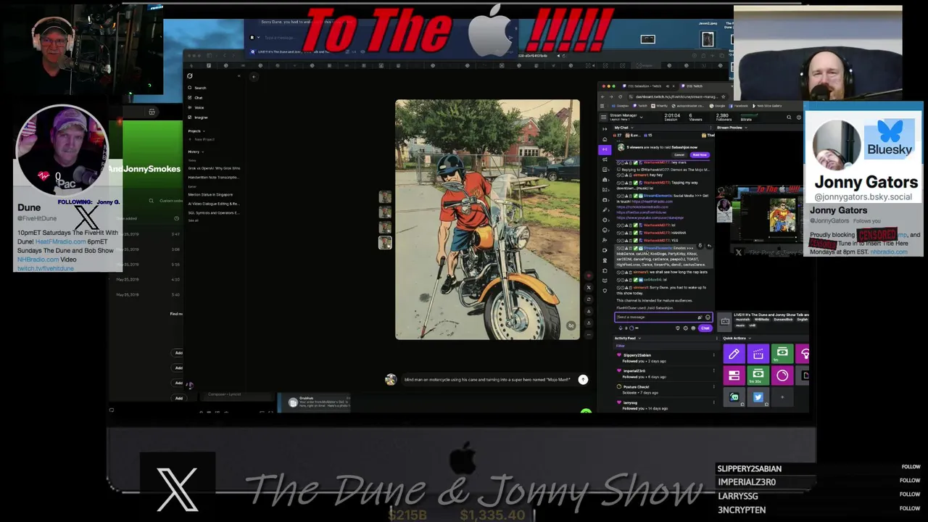Viewport: 928px width, 522px height.
Task: Click the Twitter quick action tile
Action: click(x=758, y=397)
